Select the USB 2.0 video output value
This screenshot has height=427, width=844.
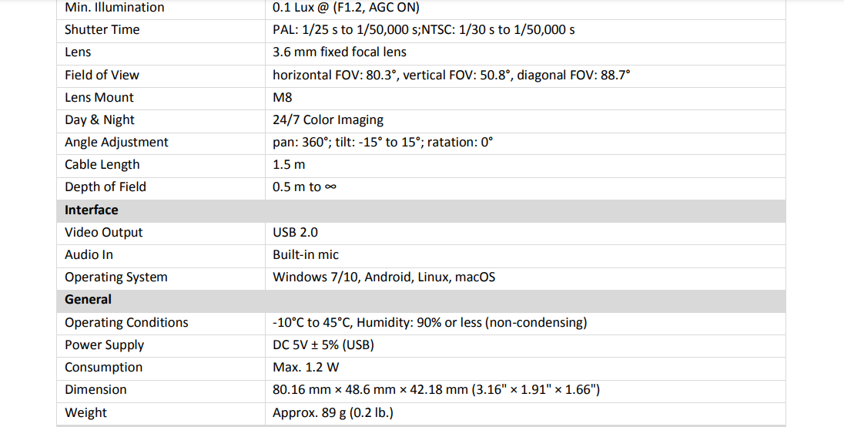coord(295,232)
